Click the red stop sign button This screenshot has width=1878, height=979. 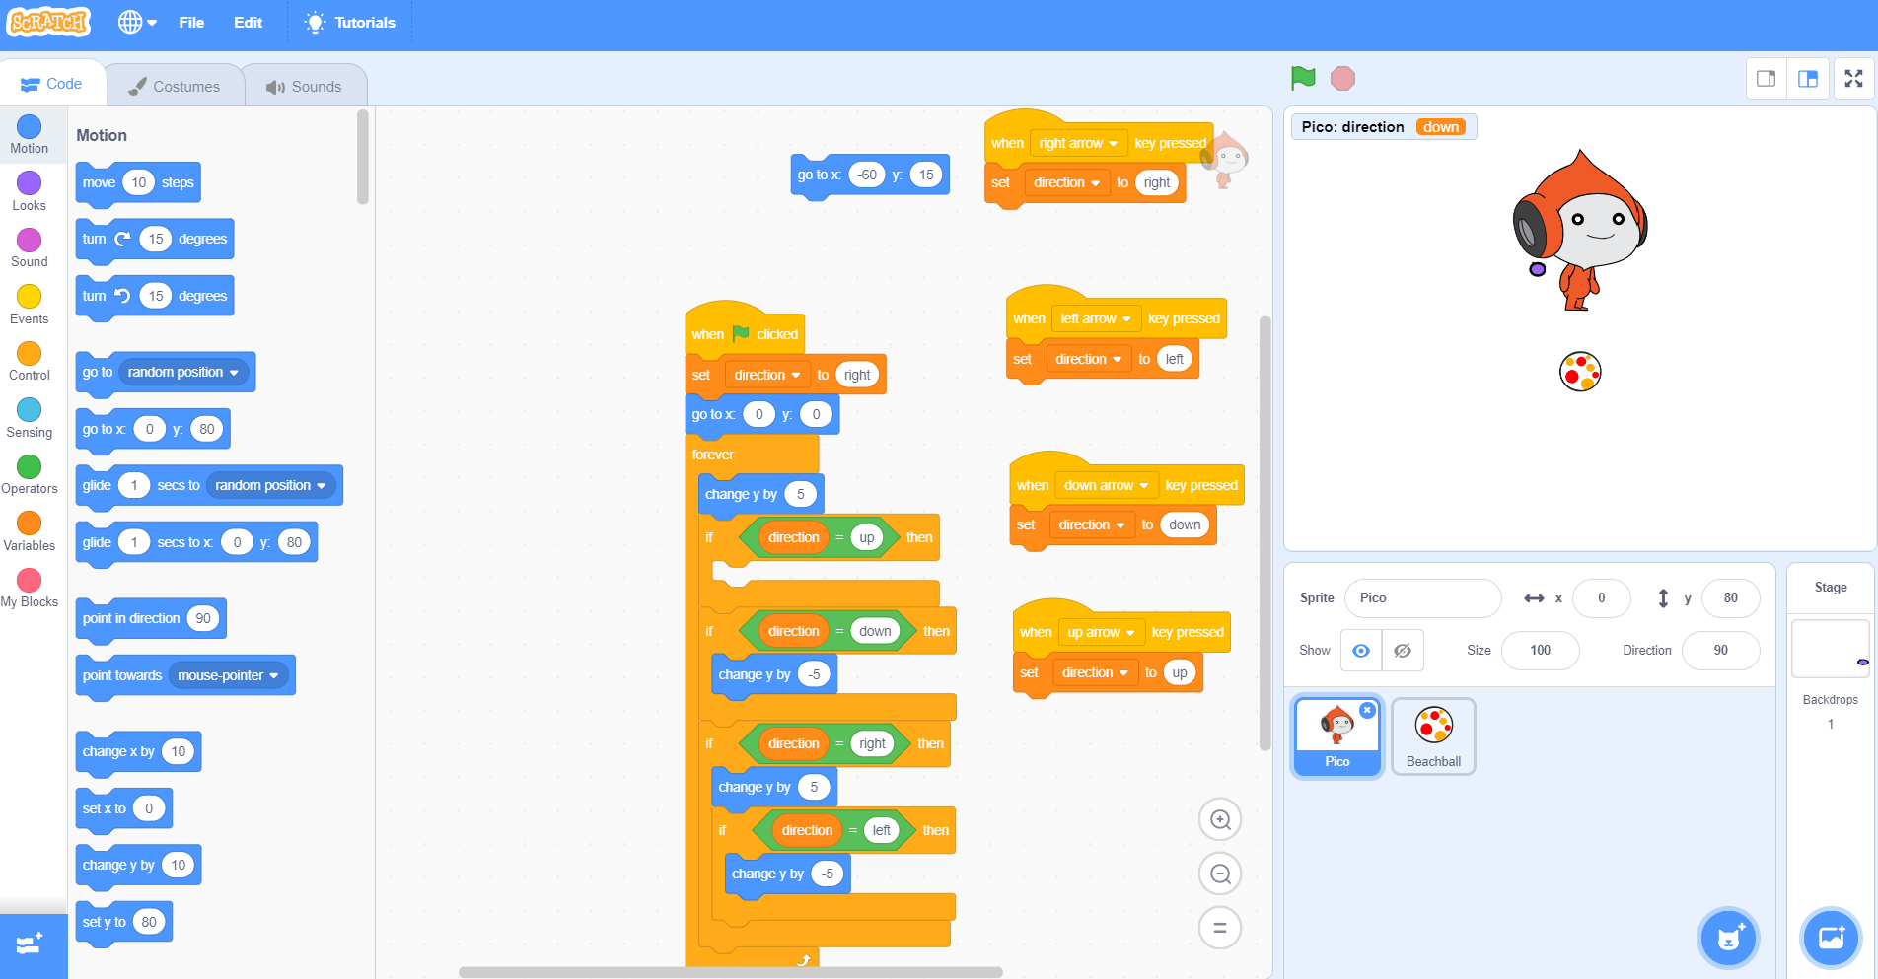(1342, 78)
